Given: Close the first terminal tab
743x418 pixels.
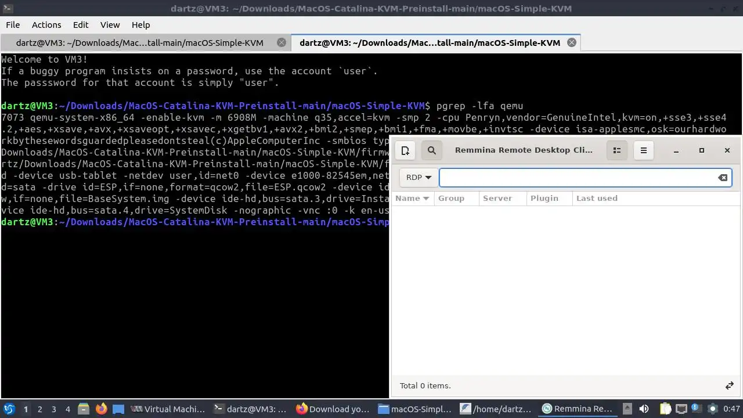Looking at the screenshot, I should 282,42.
